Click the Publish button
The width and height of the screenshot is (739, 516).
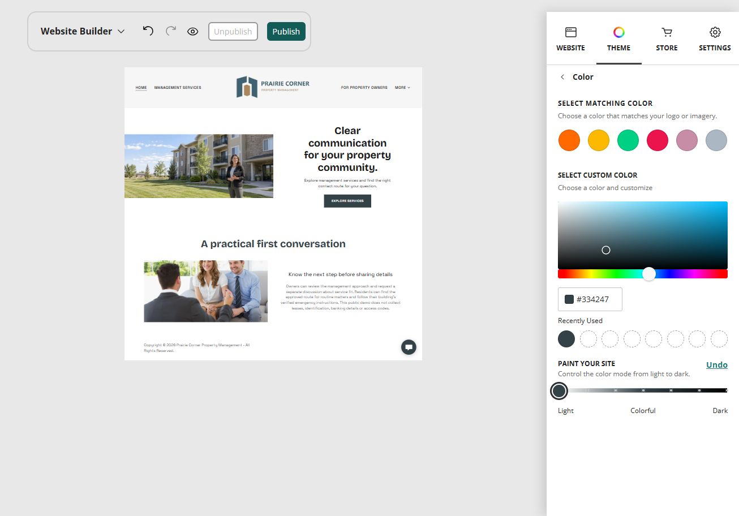point(286,32)
